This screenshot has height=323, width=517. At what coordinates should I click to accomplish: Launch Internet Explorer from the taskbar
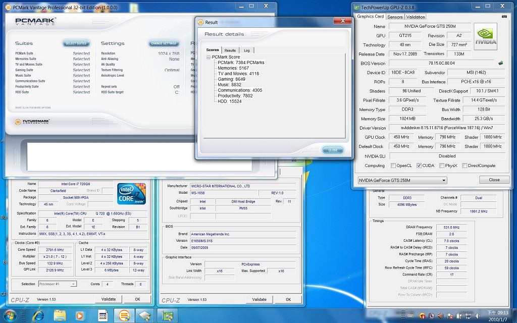tap(38, 316)
